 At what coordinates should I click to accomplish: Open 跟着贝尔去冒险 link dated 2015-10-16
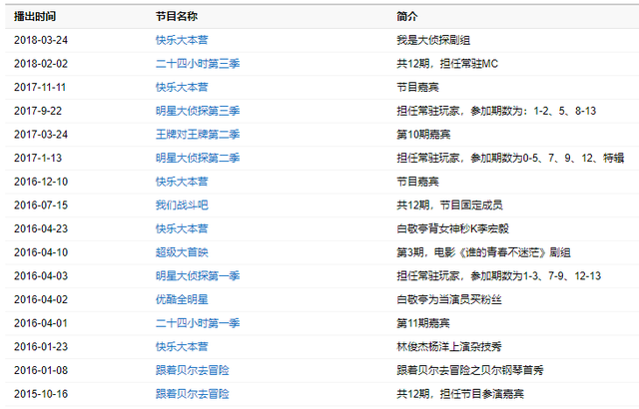tap(193, 394)
